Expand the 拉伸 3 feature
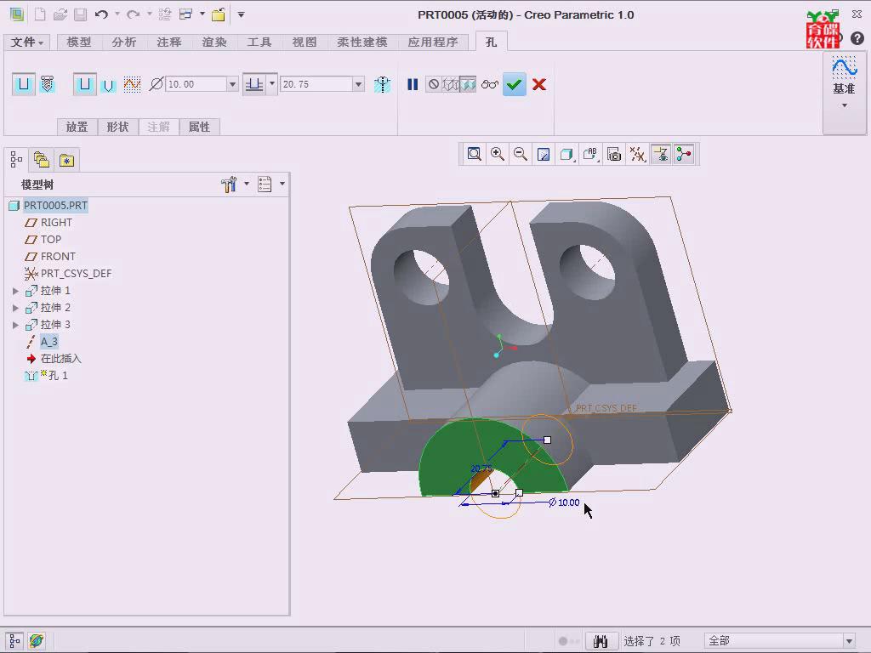The height and width of the screenshot is (653, 871). coord(15,325)
